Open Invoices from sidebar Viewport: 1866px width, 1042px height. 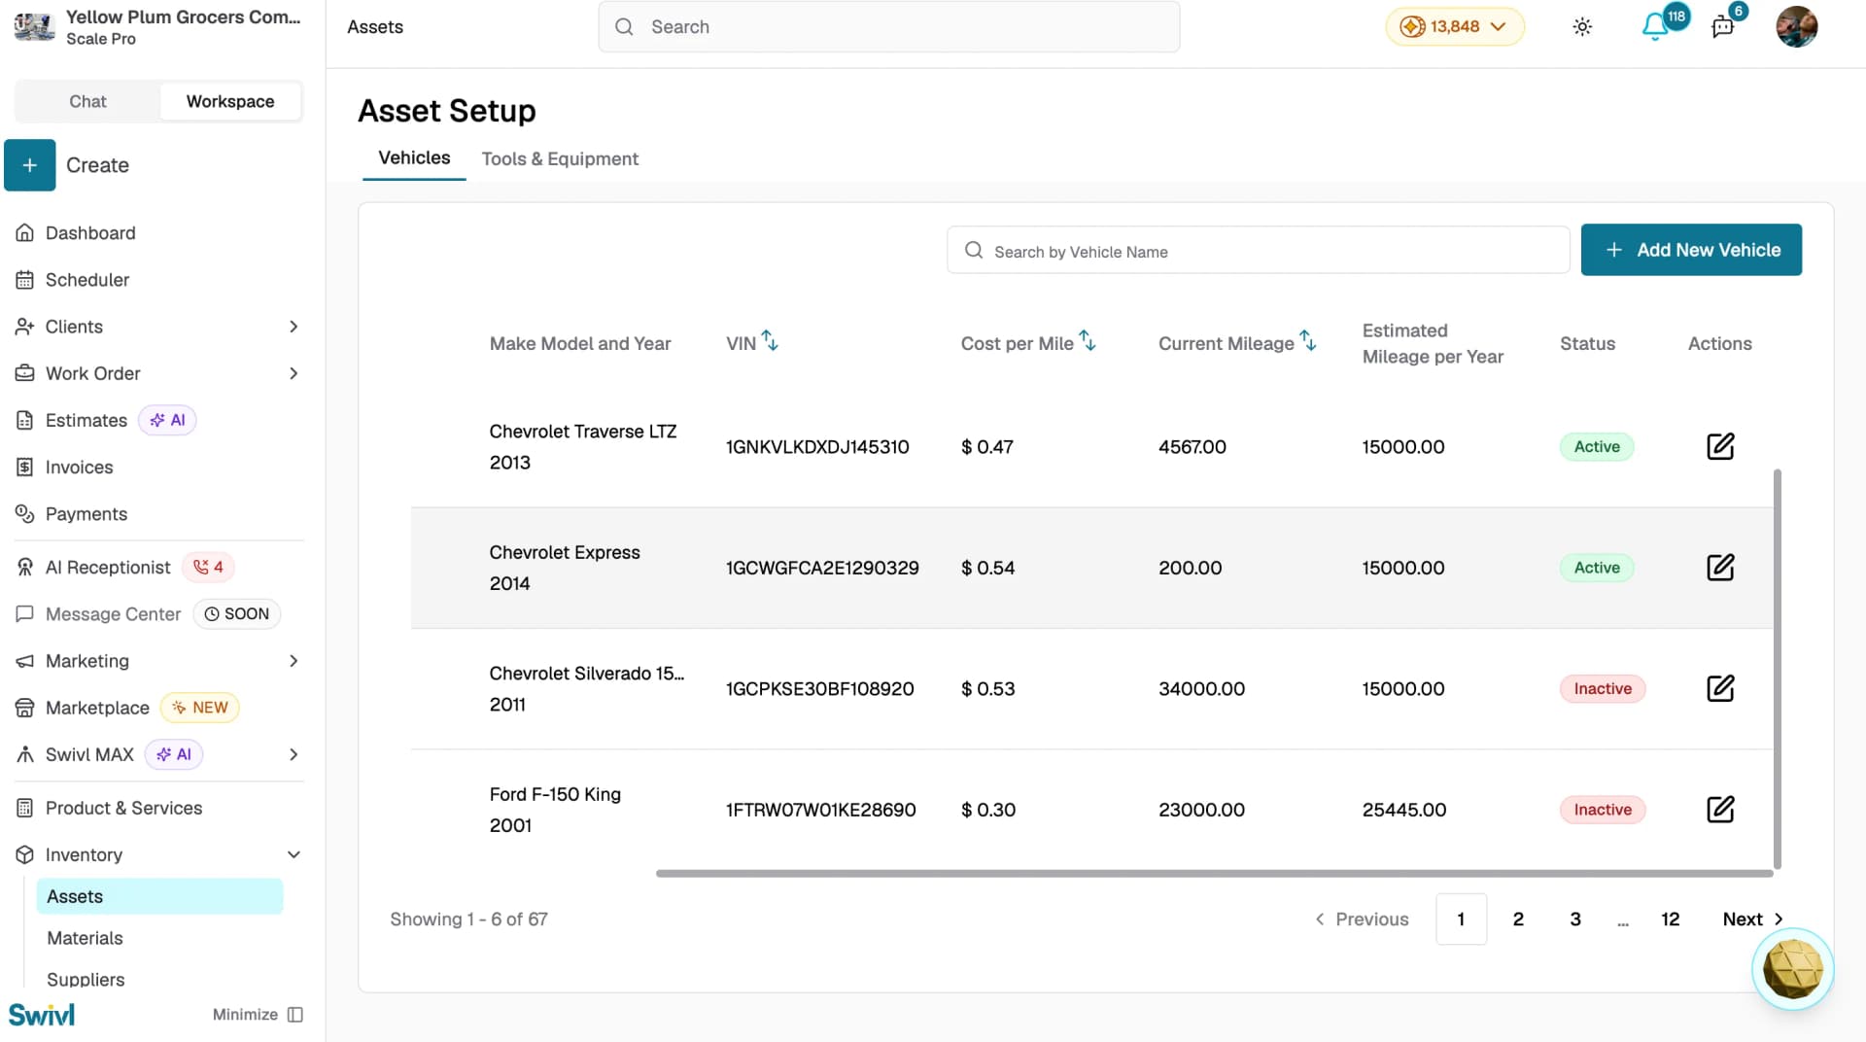point(79,467)
